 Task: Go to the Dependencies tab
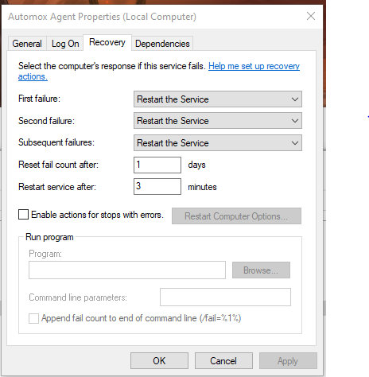pos(162,44)
